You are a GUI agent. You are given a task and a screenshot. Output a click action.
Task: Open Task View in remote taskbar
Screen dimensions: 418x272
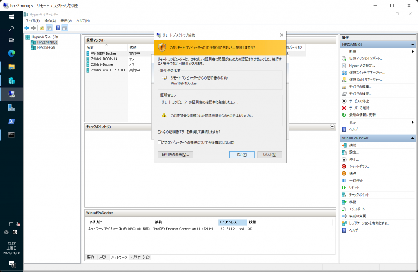tap(11, 40)
